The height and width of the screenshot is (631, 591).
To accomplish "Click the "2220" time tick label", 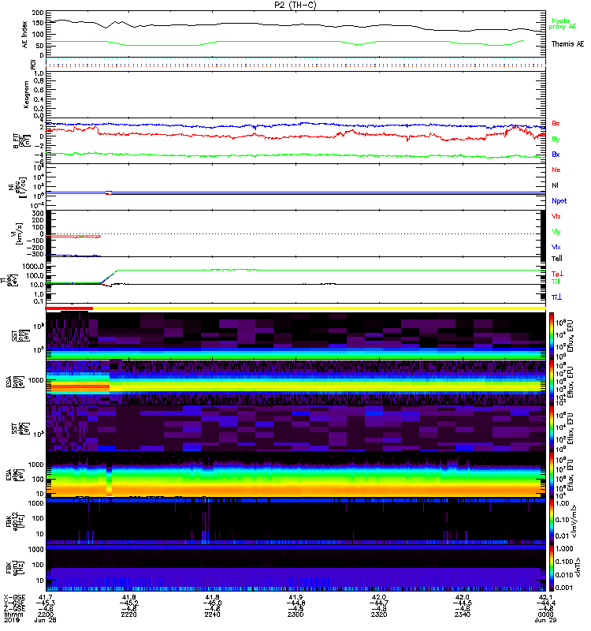I will pyautogui.click(x=128, y=614).
